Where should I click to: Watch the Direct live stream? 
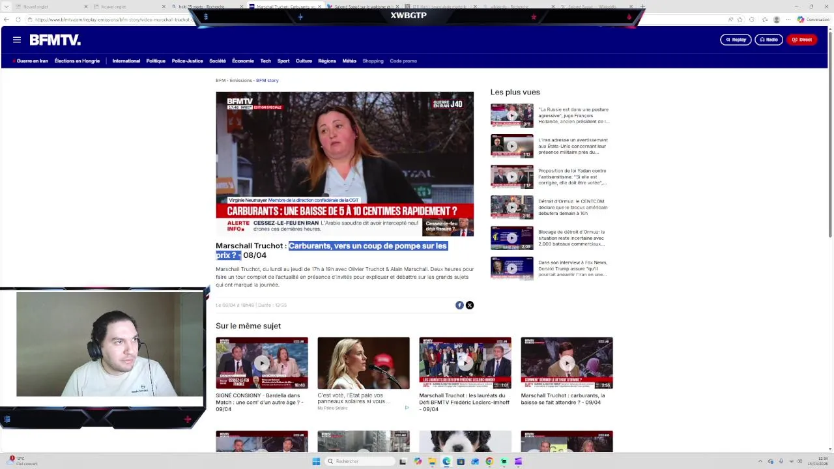[802, 40]
